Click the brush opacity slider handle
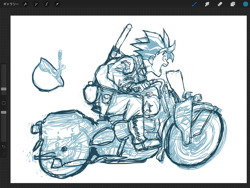This screenshot has height=188, width=250. click(3, 112)
